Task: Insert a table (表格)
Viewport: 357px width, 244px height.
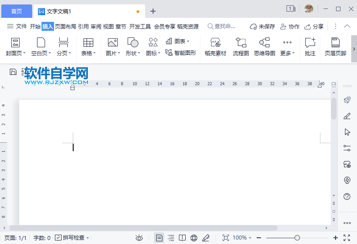Action: click(88, 47)
